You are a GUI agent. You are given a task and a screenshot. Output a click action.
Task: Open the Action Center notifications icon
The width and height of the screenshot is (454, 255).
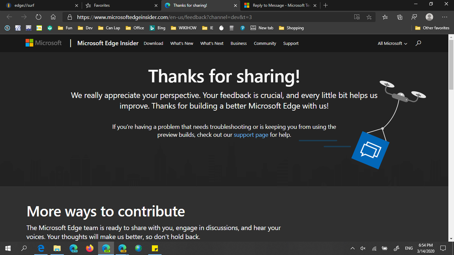[443, 248]
